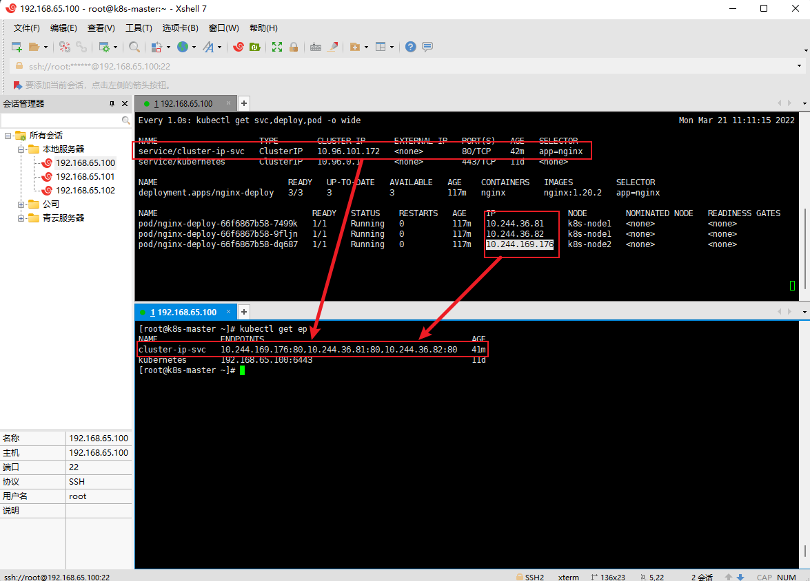
Task: Click the keyboard key-mapping toolbar icon
Action: (316, 47)
